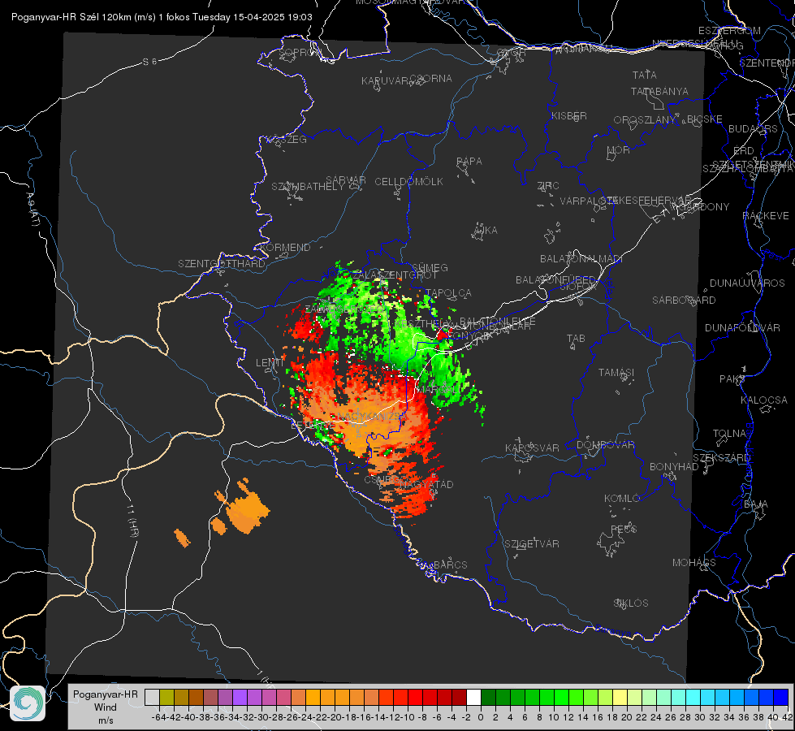Click the 'Poganyvar-HR Wind m/s' legend label
Image resolution: width=795 pixels, height=731 pixels.
pos(106,707)
